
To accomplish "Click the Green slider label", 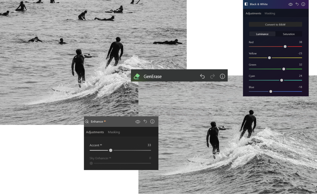I will pos(252,65).
